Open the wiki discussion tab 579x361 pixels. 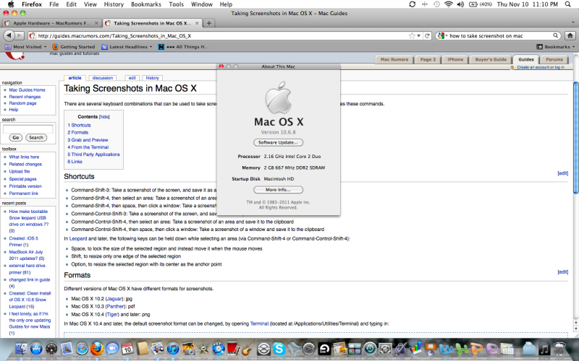(102, 78)
